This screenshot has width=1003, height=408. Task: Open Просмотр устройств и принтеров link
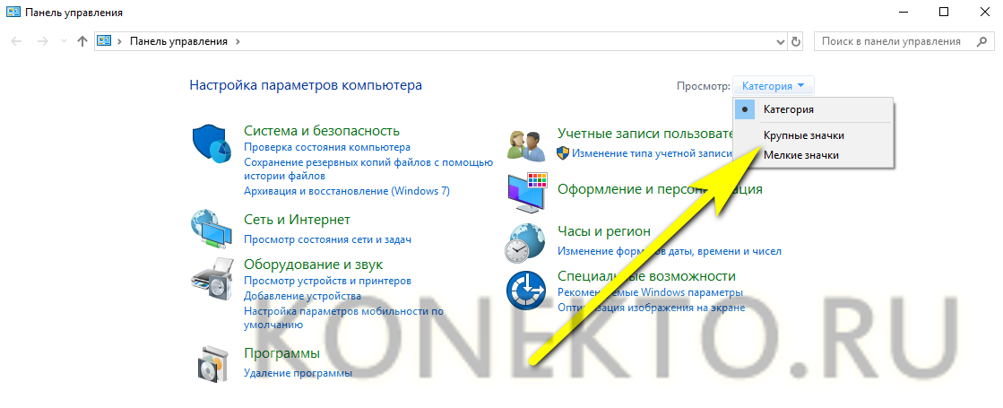click(327, 281)
